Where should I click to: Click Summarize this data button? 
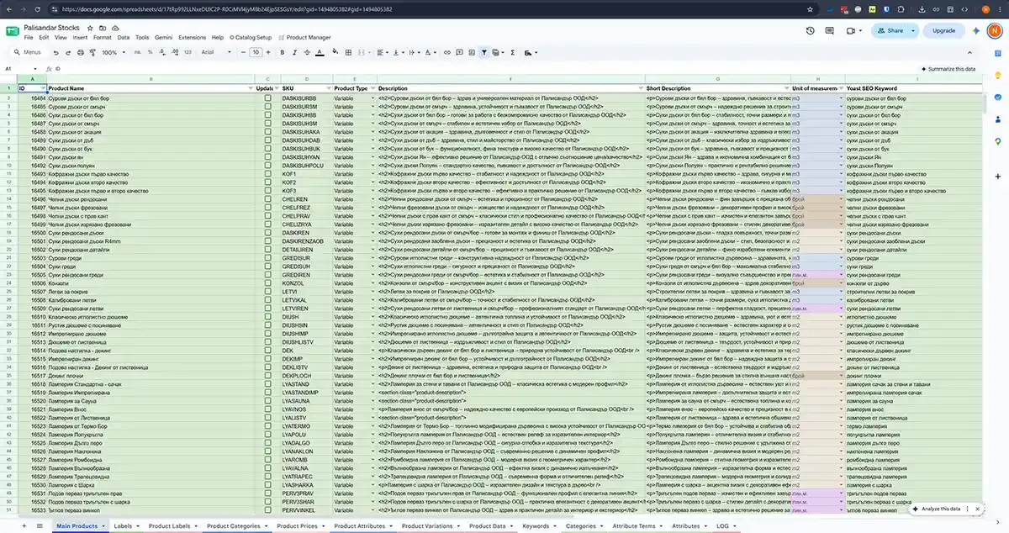pyautogui.click(x=948, y=69)
